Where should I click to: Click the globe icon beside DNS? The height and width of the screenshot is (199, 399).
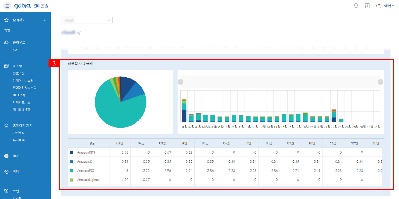[6, 156]
